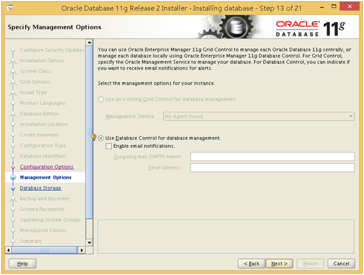This screenshot has height=275, width=364.
Task: Click the Configuration Options step bullet icon
Action: pyautogui.click(x=13, y=167)
